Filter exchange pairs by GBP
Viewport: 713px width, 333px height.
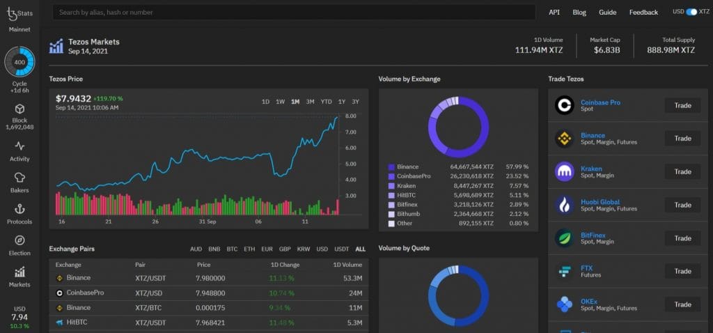(x=285, y=249)
